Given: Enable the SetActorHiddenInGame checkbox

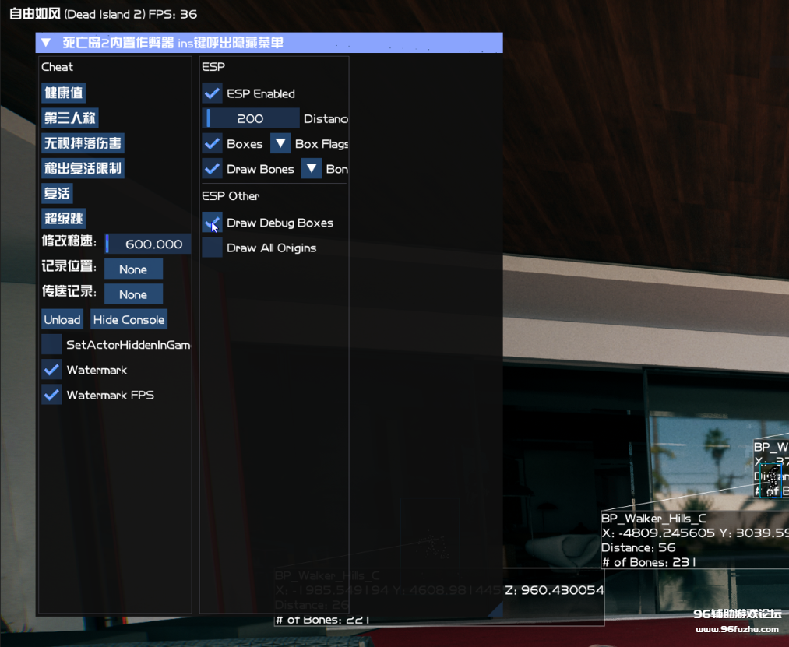Looking at the screenshot, I should coord(52,344).
